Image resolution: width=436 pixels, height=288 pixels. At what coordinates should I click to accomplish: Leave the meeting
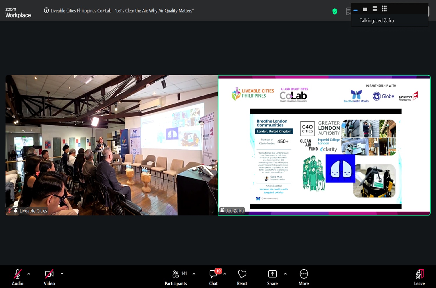[x=419, y=277]
